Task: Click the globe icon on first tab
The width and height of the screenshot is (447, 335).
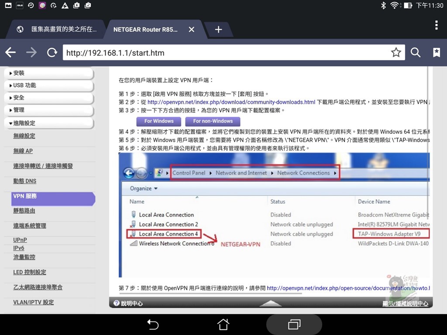Action: click(20, 29)
